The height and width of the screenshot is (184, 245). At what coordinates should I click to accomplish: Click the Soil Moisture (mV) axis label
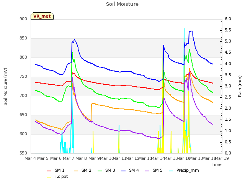click(x=5, y=87)
